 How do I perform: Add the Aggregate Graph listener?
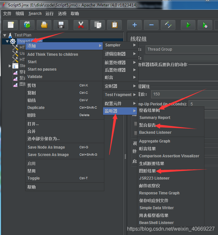(x=171, y=141)
